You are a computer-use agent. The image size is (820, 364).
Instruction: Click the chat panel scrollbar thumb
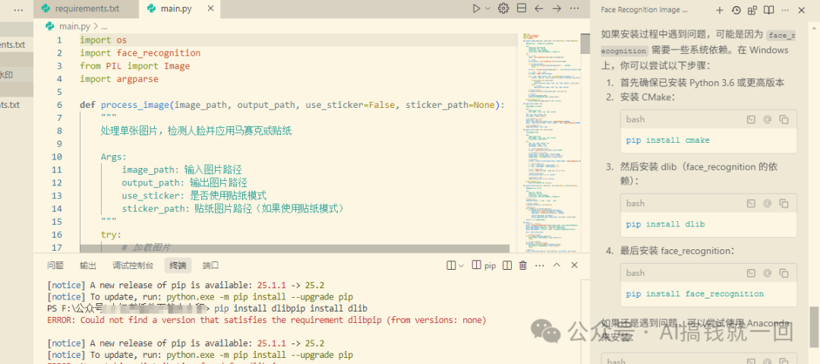coord(814,326)
